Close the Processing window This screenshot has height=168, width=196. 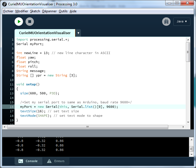(x=187, y=3)
